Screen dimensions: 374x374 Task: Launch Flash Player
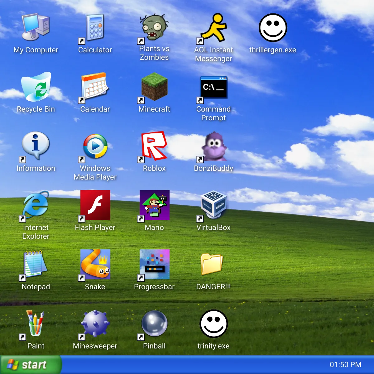coord(95,205)
